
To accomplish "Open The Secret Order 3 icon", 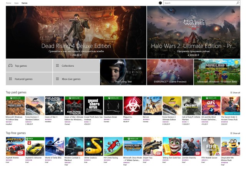I will (x=231, y=106).
